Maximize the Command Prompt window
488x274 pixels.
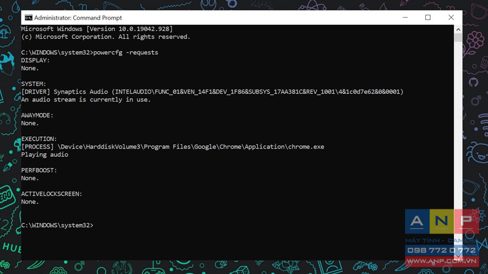click(x=428, y=18)
